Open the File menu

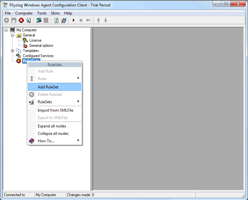[x=8, y=13]
